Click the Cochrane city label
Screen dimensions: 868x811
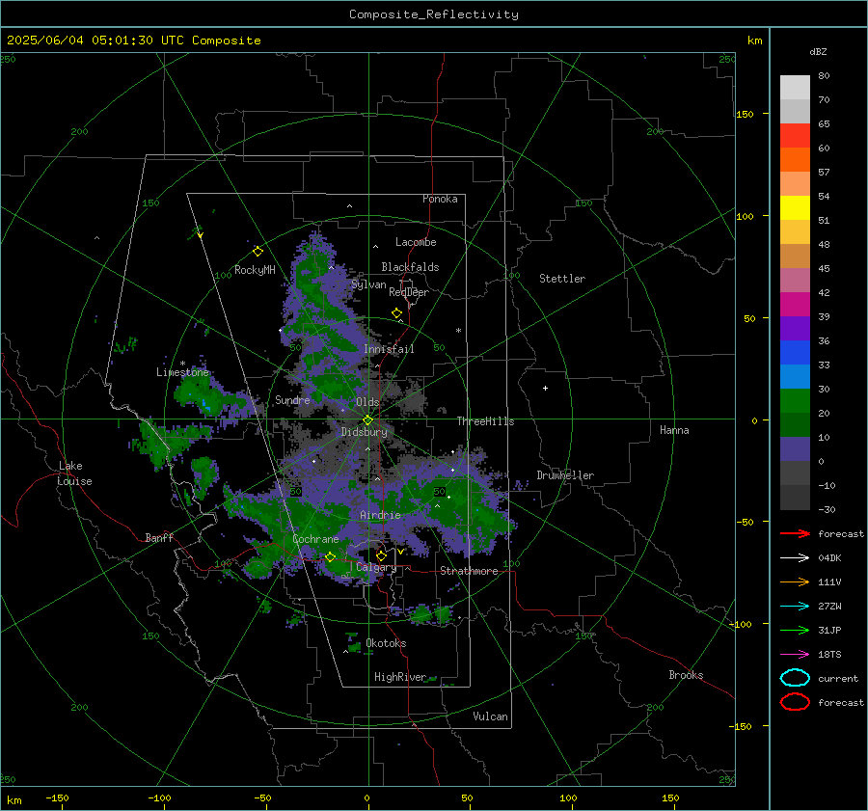315,539
